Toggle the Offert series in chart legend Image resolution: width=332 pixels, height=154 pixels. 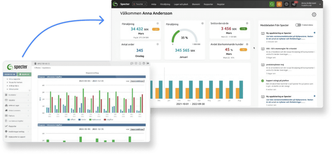(x=71, y=120)
